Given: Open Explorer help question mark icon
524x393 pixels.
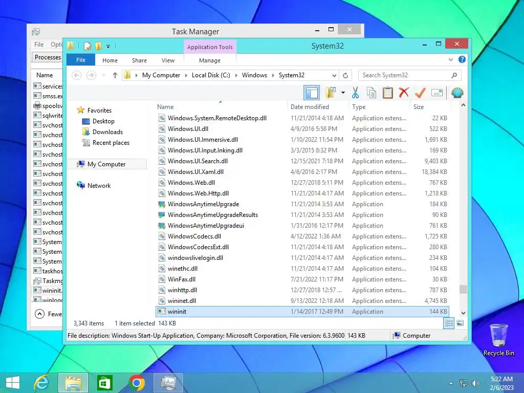Looking at the screenshot, I should 462,59.
